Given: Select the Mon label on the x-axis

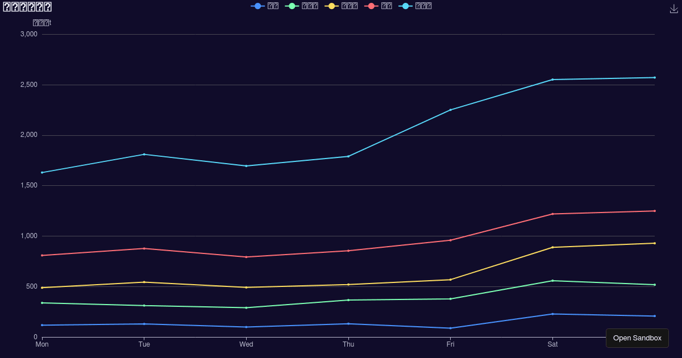Looking at the screenshot, I should 42,344.
